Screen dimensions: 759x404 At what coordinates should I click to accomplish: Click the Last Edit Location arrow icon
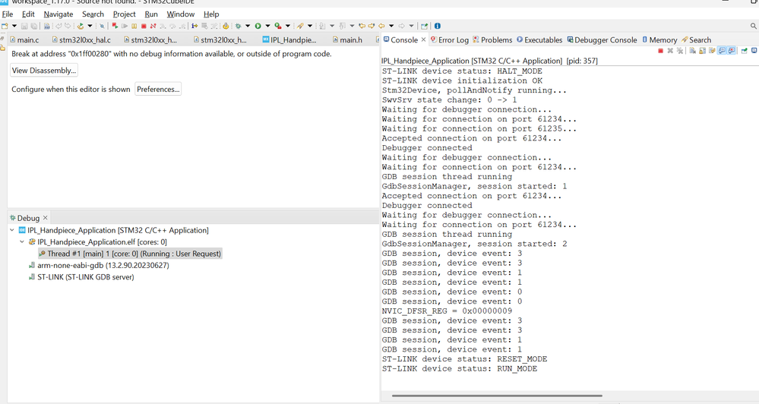[x=362, y=26]
